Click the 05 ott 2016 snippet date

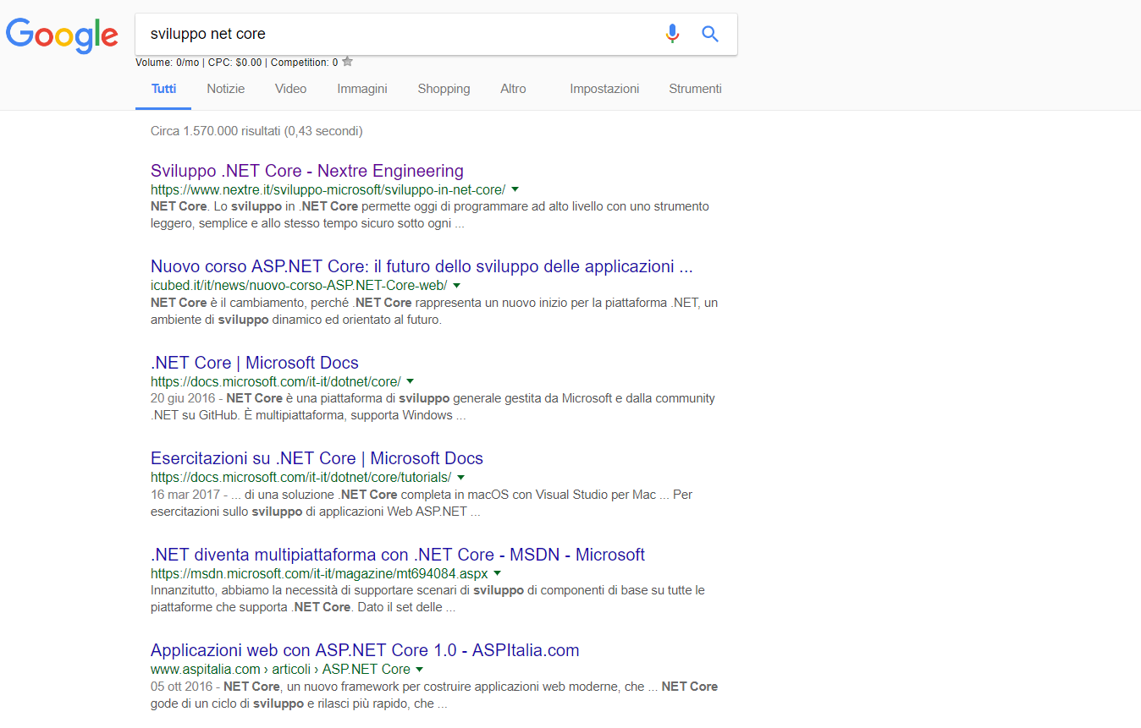[183, 687]
